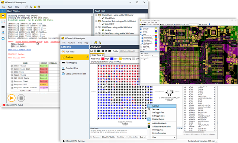Select Set High in context menu
Screen dimensions: 238x143
[162, 106]
